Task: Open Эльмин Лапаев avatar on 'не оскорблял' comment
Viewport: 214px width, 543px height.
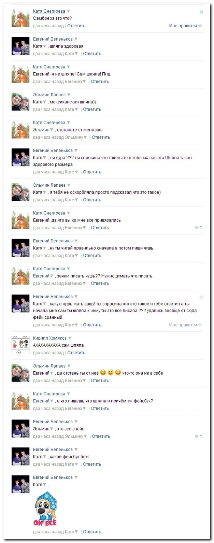Action: coord(20,192)
